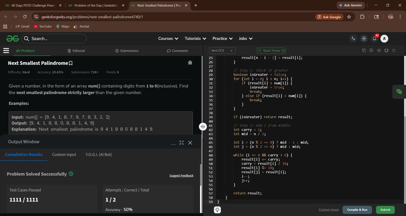Click the site info icon in address bar
This screenshot has height=216, width=406.
tap(36, 17)
